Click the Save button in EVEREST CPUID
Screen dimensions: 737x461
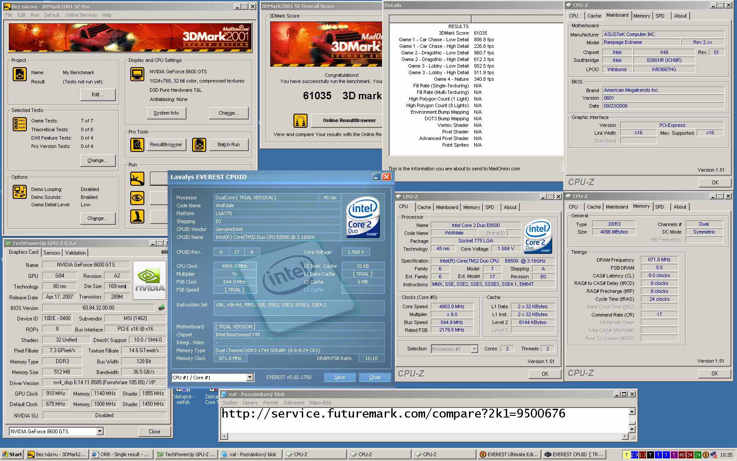pyautogui.click(x=340, y=377)
